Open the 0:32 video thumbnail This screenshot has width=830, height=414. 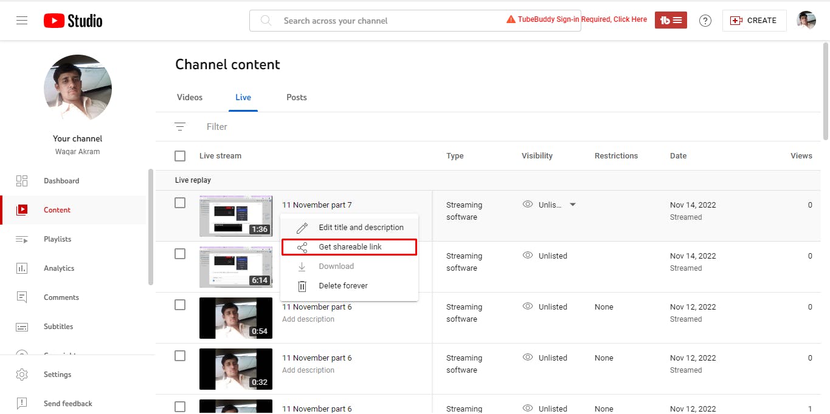(236, 369)
